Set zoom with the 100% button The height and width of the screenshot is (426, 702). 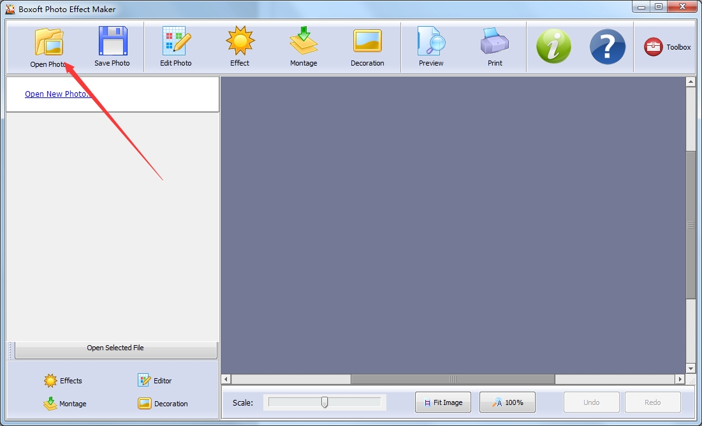coord(508,402)
